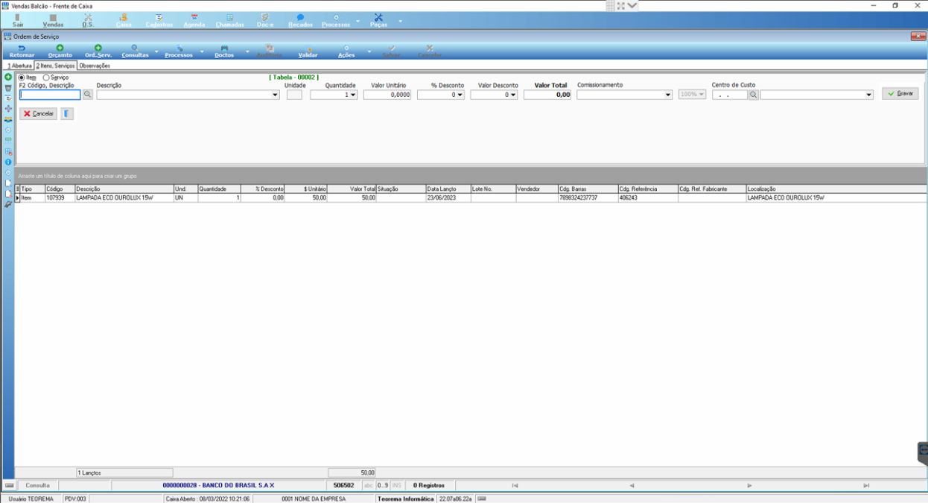Open the Caixa module
928x503 pixels.
tap(124, 20)
